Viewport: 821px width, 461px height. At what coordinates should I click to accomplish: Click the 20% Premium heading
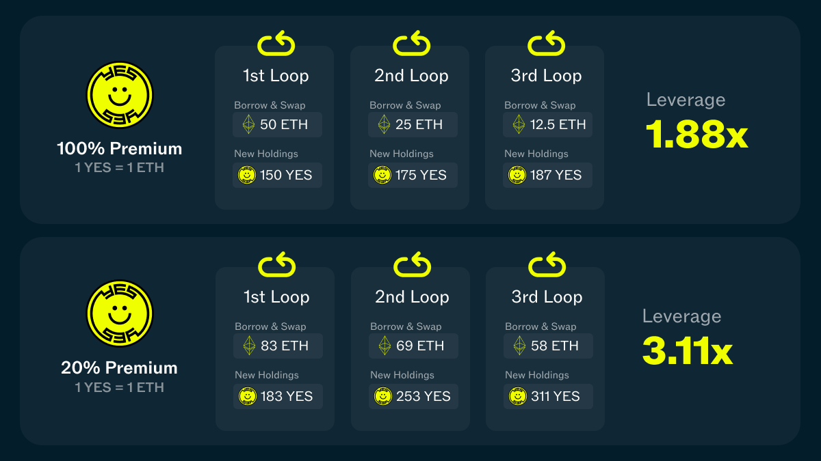(x=120, y=368)
